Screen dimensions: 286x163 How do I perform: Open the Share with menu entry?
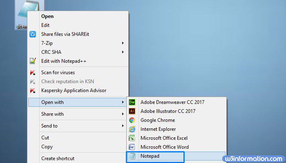click(x=78, y=114)
